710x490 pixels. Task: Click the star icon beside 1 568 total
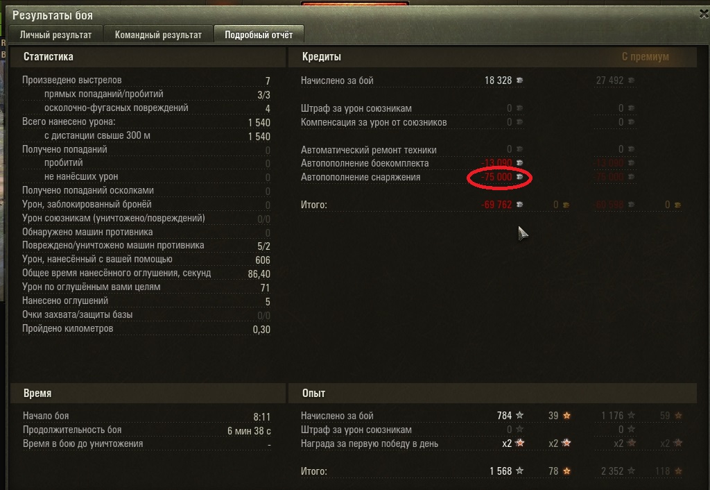pos(520,471)
